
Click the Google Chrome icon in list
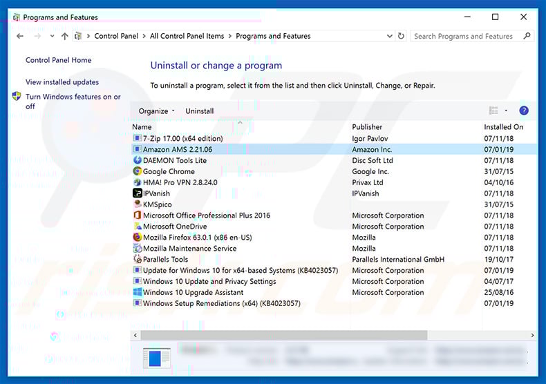point(138,171)
